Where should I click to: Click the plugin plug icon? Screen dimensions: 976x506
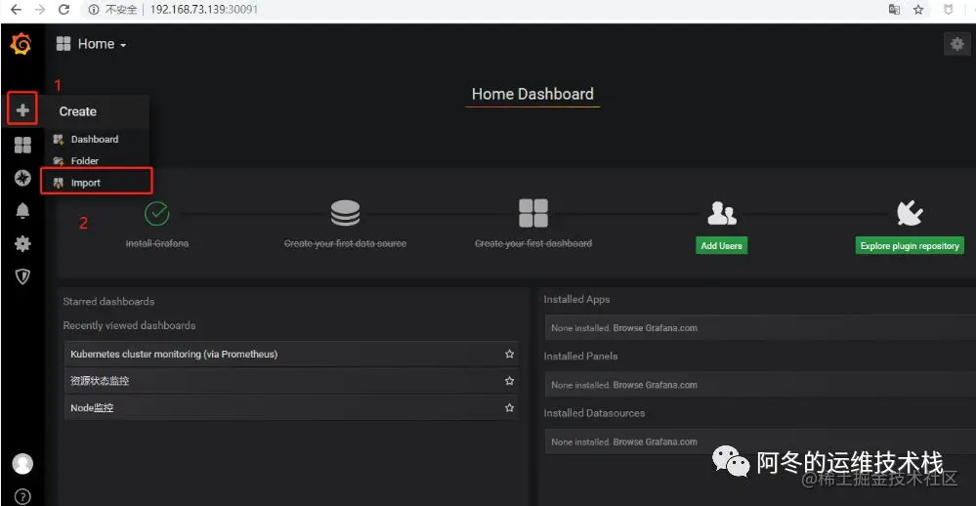pyautogui.click(x=910, y=213)
